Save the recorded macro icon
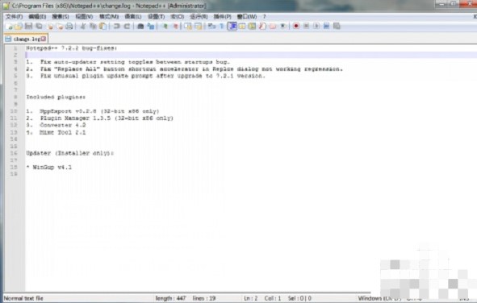The width and height of the screenshot is (477, 303). coord(337,26)
